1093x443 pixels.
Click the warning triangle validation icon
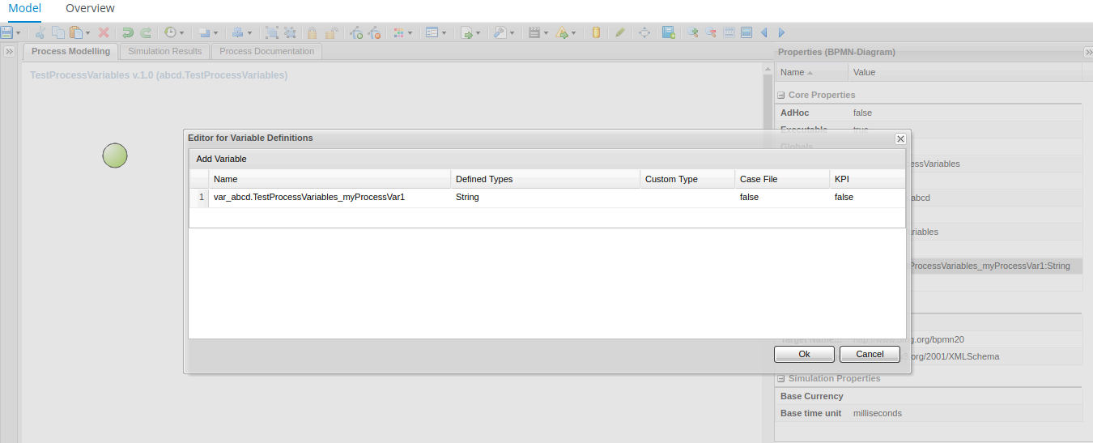pos(562,32)
